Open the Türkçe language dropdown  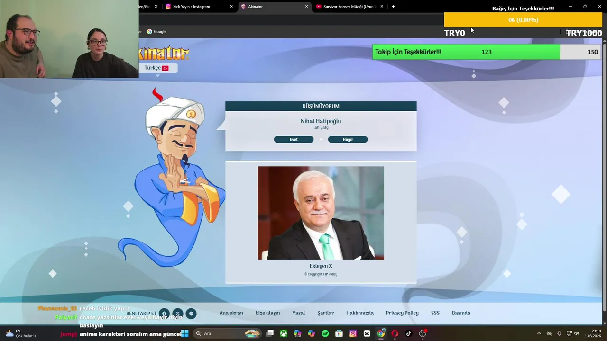tap(158, 68)
